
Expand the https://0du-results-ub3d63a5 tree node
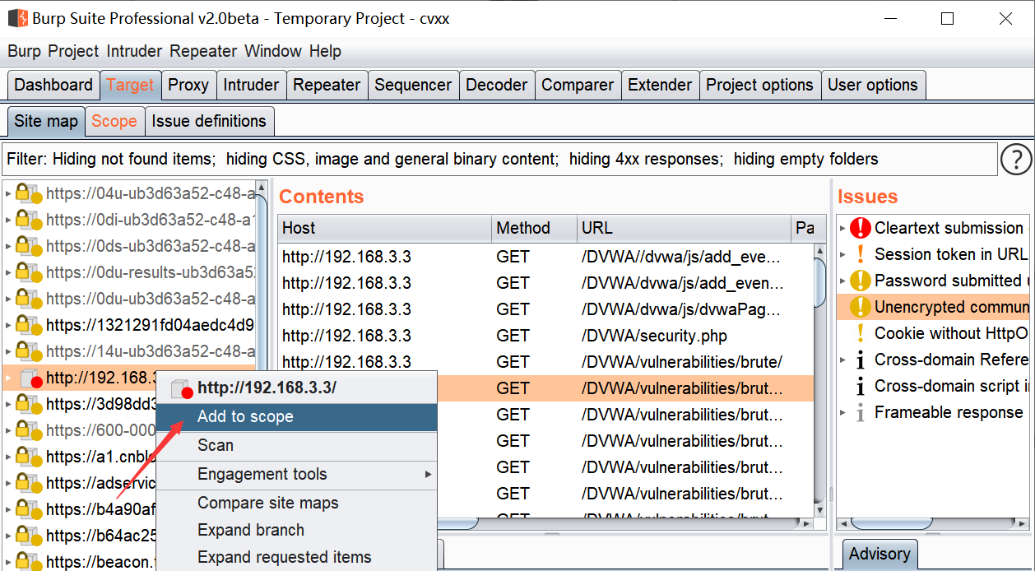pyautogui.click(x=8, y=272)
